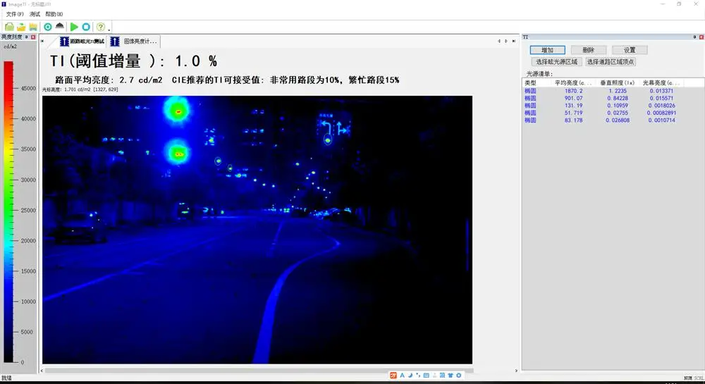
Task: Click the 垂直照度(lx) column header
Action: [618, 82]
